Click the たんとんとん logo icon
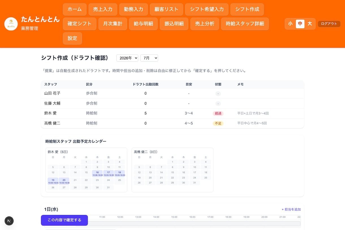 [x=11, y=24]
